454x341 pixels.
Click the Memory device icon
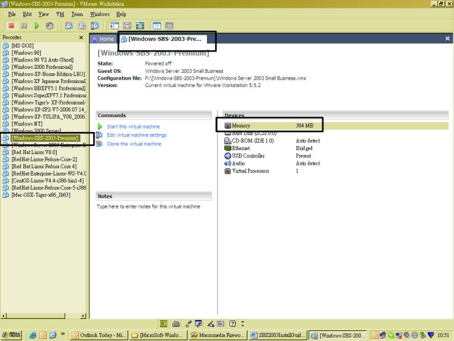coord(228,126)
